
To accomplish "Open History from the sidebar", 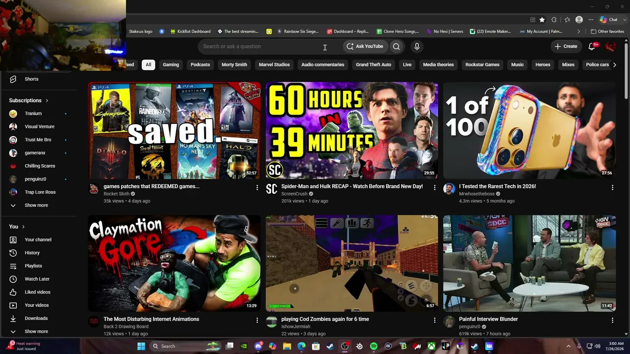I will point(32,253).
